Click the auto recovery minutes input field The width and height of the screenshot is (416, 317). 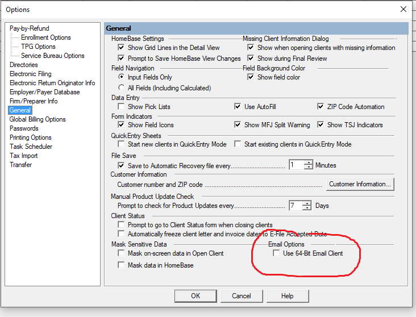pyautogui.click(x=296, y=165)
